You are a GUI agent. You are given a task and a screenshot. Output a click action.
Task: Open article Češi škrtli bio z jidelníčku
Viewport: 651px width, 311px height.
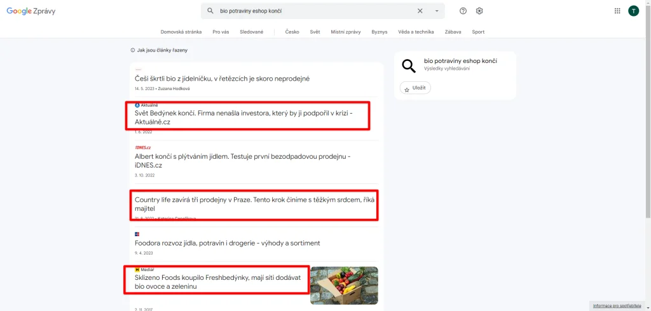coord(222,79)
